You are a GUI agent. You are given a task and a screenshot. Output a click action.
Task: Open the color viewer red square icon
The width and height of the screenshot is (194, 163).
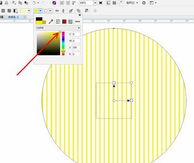[64, 22]
